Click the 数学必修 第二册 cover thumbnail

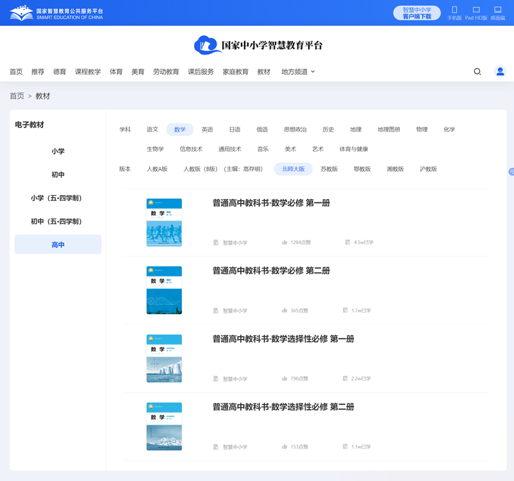tap(164, 289)
